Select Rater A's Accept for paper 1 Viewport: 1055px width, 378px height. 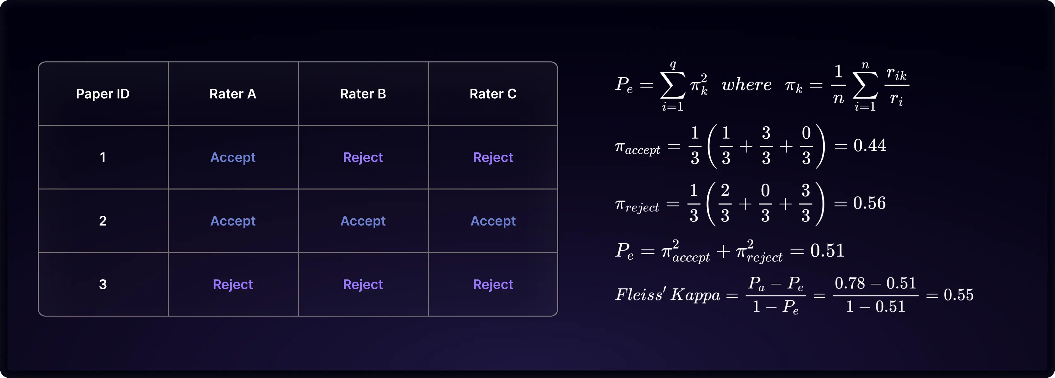tap(233, 157)
